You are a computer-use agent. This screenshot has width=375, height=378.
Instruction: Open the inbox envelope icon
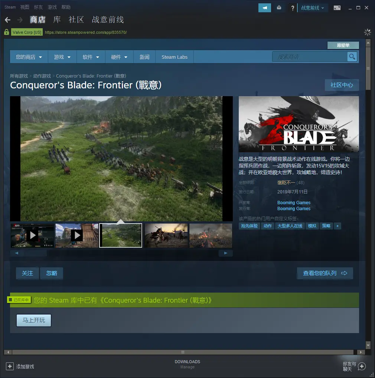(x=279, y=8)
